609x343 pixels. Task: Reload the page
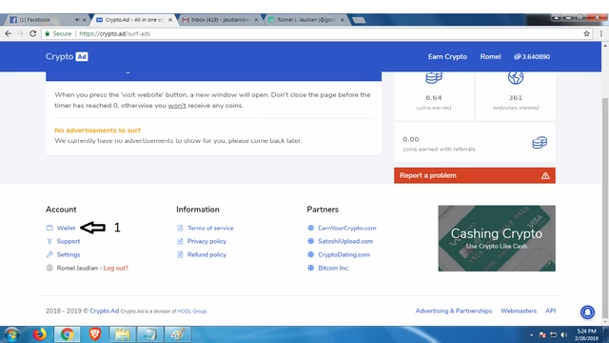33,34
